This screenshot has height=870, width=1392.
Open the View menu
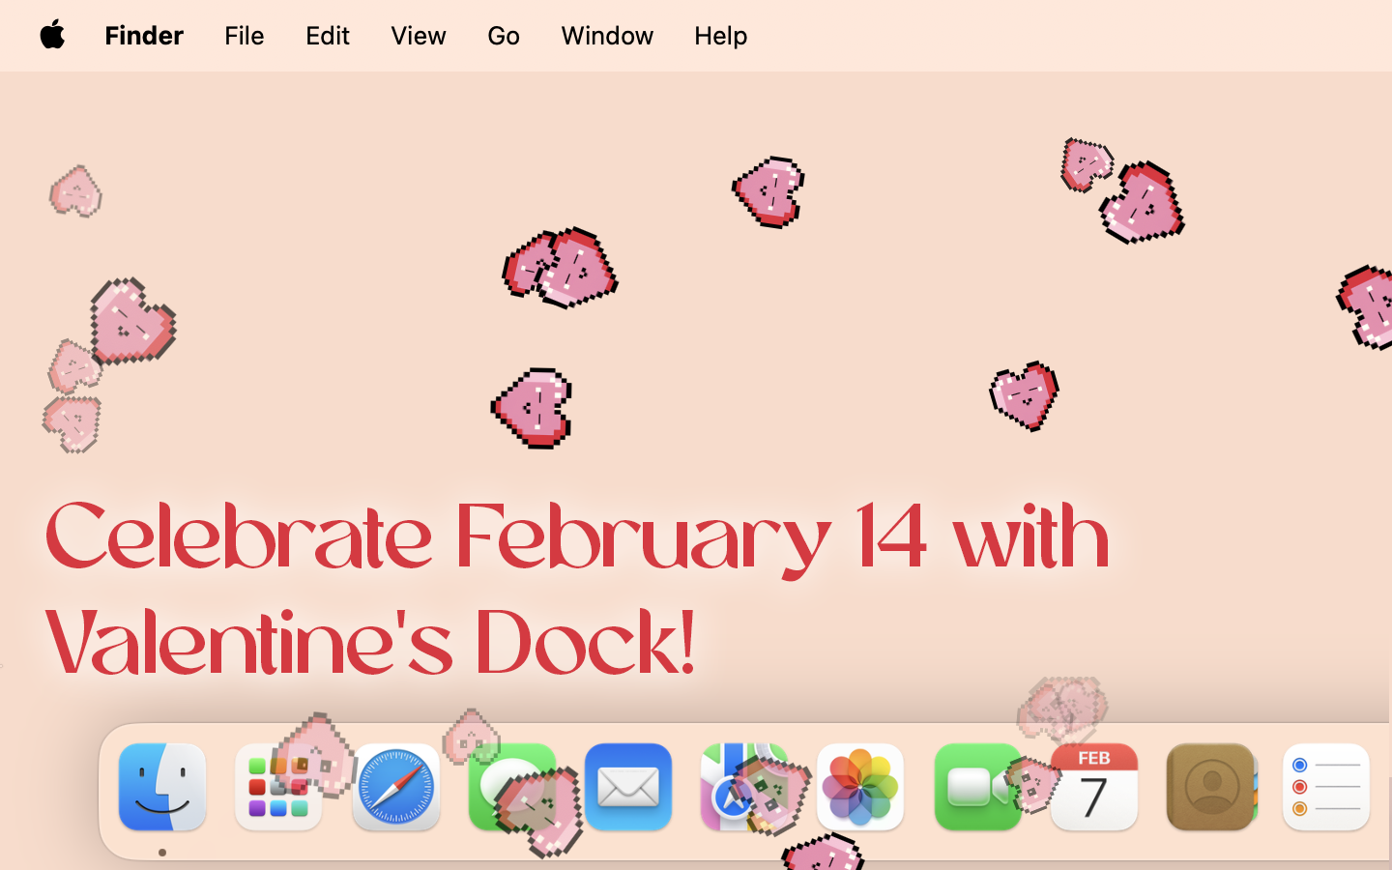pyautogui.click(x=418, y=36)
